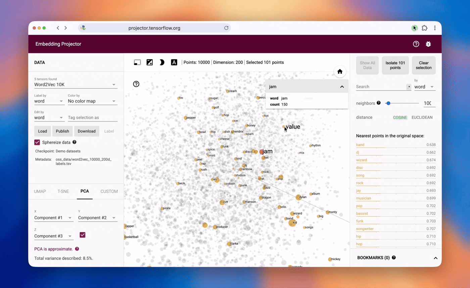Click the Label button
470x288 pixels.
[109, 131]
